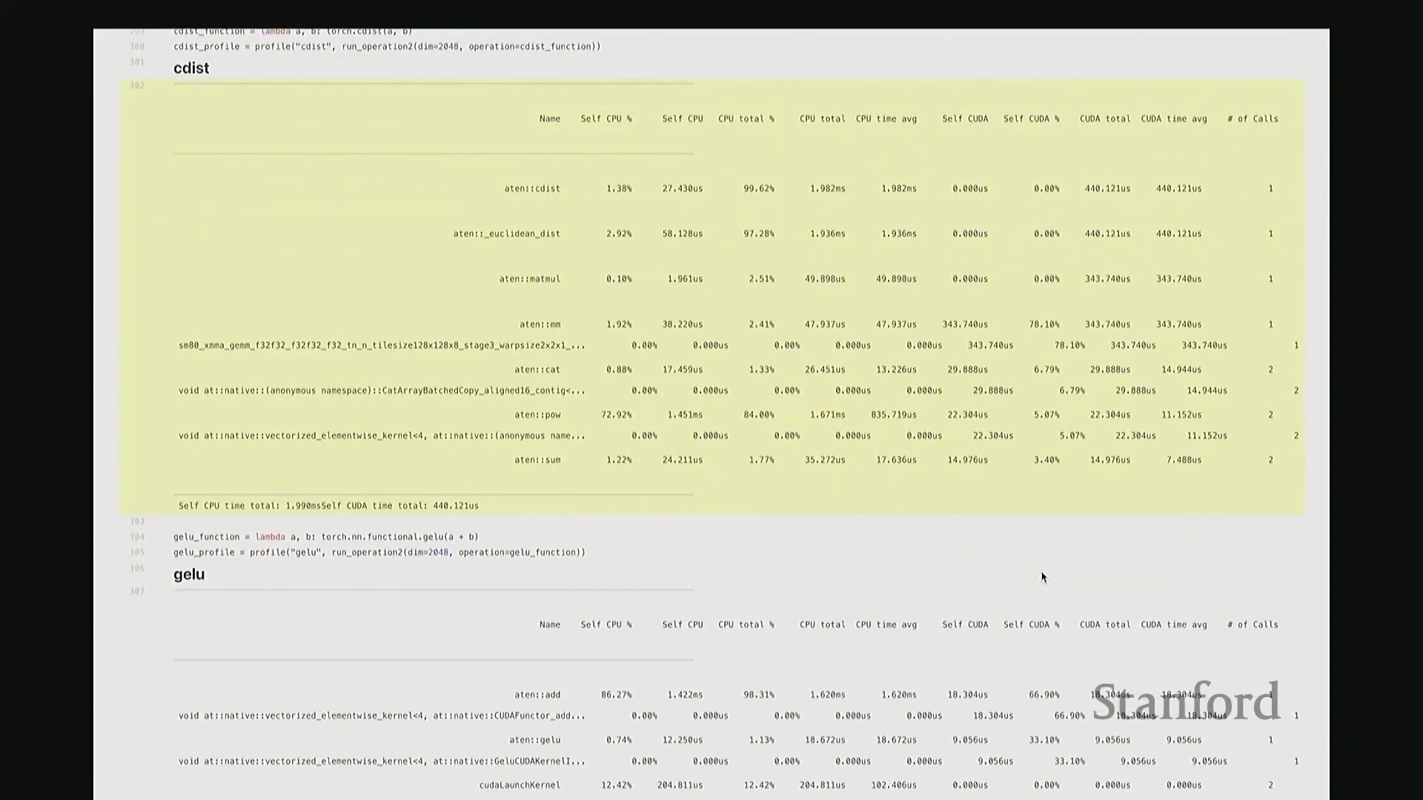This screenshot has height=800, width=1423.
Task: Click 72.92% value in aten::pow row
Action: [617, 415]
